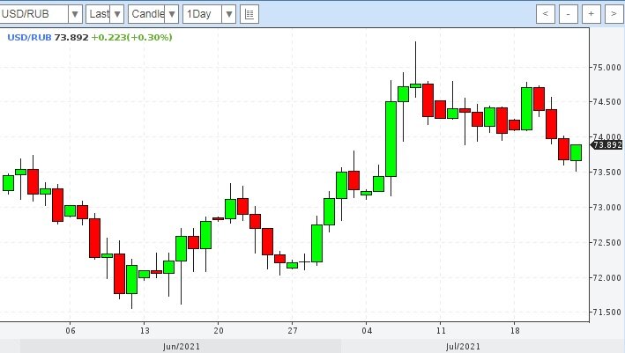This screenshot has width=625, height=353.
Task: Click the 75.000 price axis label
Action: pos(606,67)
